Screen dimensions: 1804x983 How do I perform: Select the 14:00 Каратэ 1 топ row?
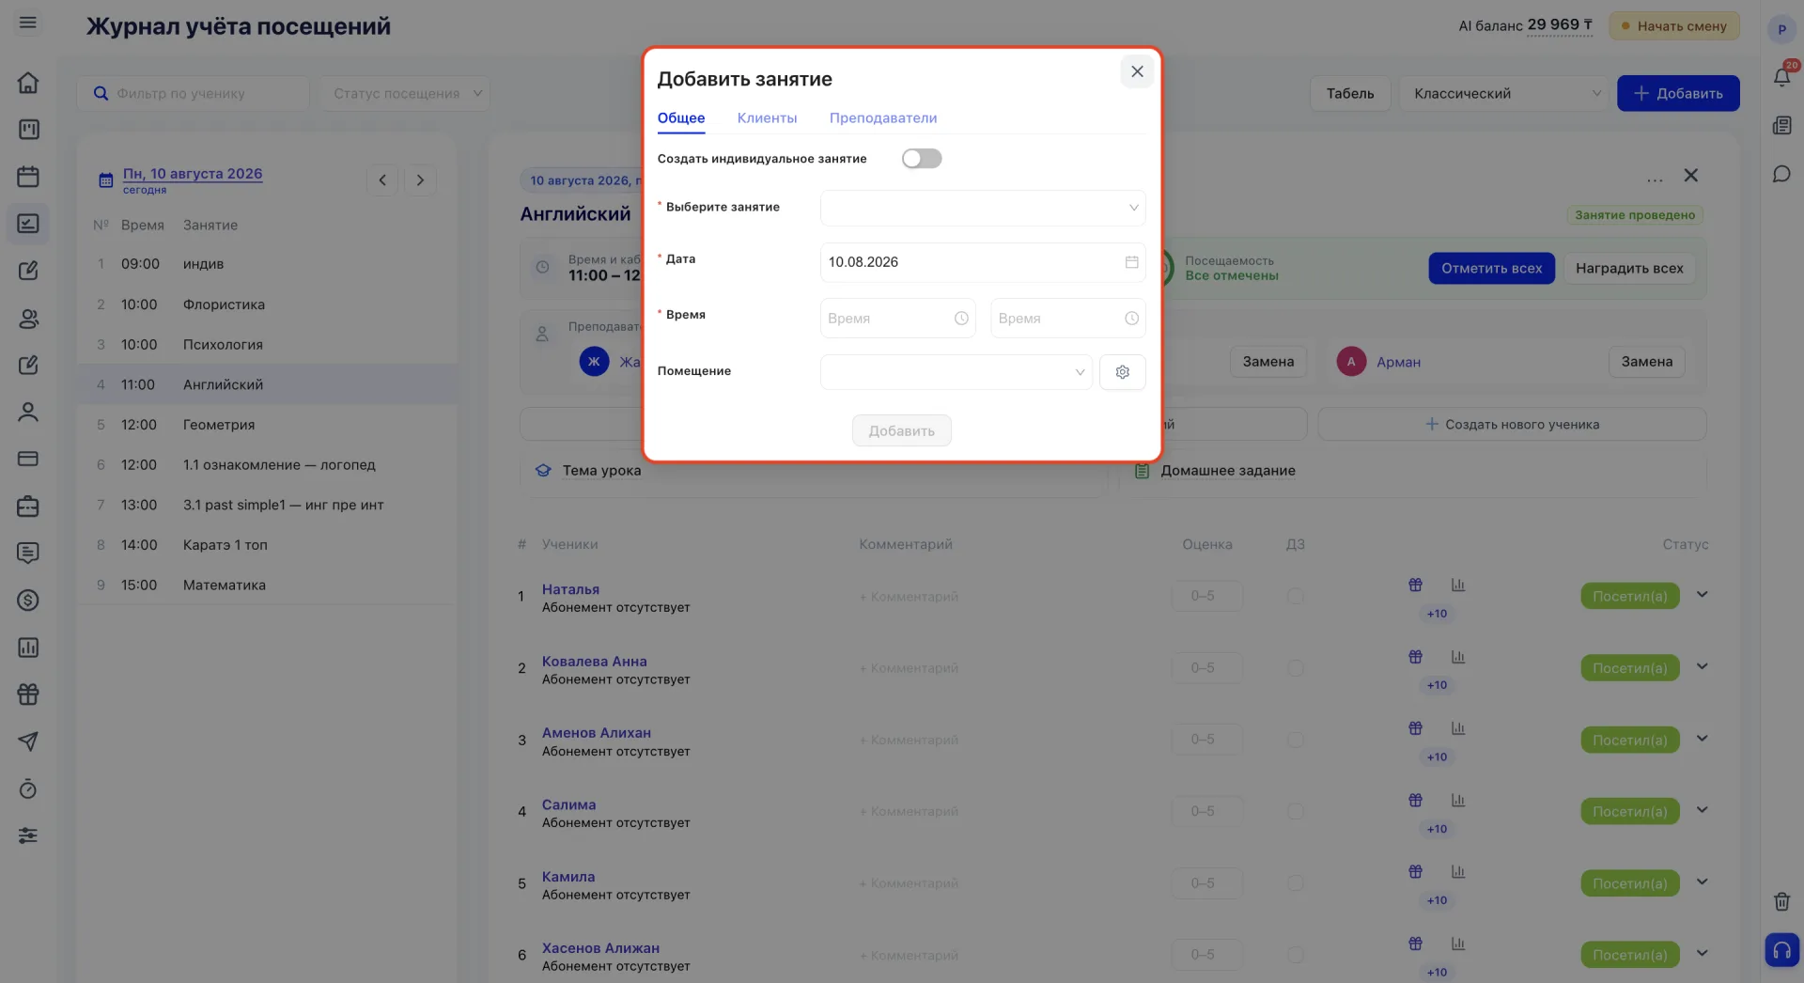[268, 545]
